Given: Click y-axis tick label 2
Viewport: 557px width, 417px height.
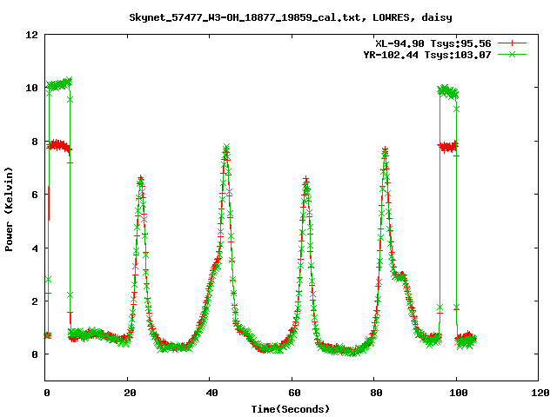Looking at the screenshot, I should coord(35,301).
